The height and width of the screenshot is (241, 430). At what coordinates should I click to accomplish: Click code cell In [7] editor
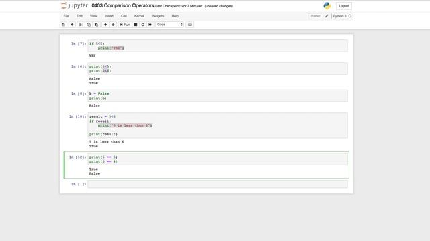point(218,46)
